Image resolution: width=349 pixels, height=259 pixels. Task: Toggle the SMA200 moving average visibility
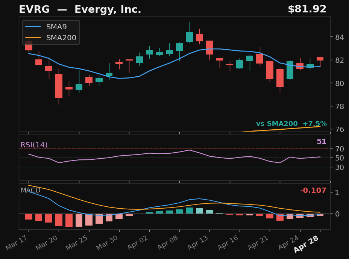pyautogui.click(x=62, y=38)
